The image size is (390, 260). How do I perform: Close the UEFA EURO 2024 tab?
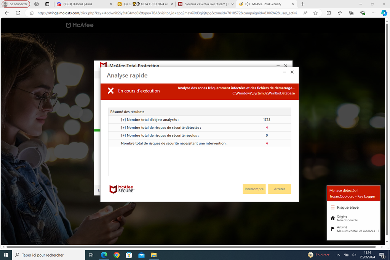pos(172,4)
